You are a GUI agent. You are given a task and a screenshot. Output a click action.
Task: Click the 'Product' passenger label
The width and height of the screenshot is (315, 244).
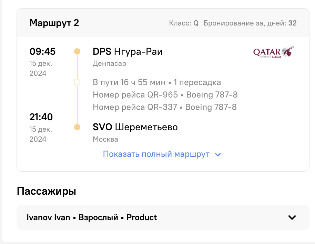(x=142, y=217)
